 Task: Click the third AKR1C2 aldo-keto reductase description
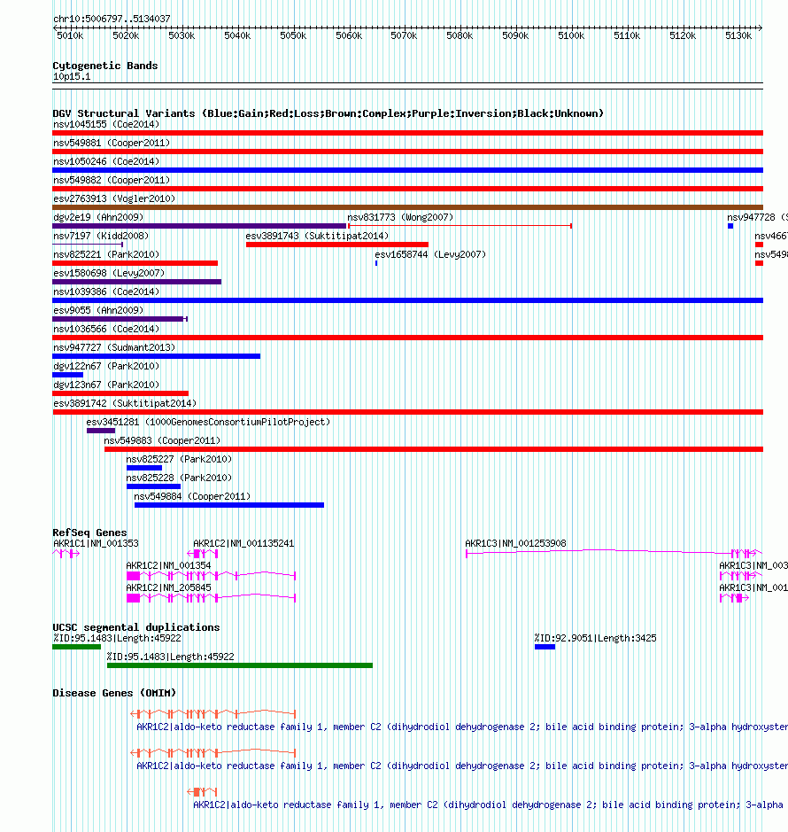tap(488, 805)
